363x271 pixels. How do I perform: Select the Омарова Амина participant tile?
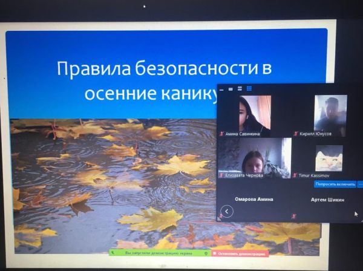click(254, 200)
